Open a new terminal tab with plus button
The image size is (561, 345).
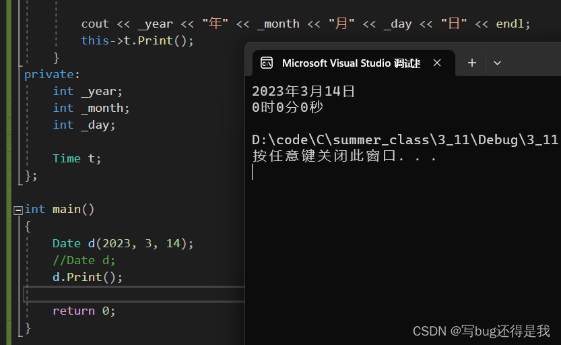tap(472, 63)
